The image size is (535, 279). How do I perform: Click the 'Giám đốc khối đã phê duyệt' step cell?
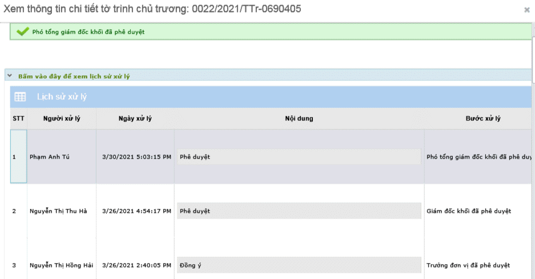[469, 211]
